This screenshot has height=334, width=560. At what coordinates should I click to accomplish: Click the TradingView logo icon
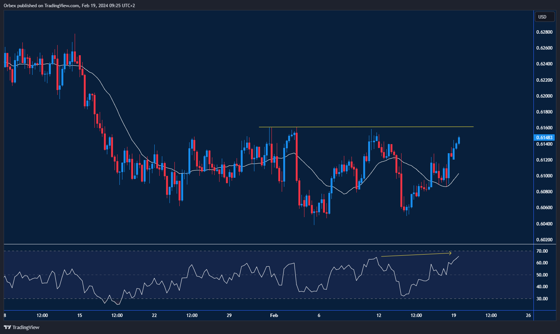point(7,327)
